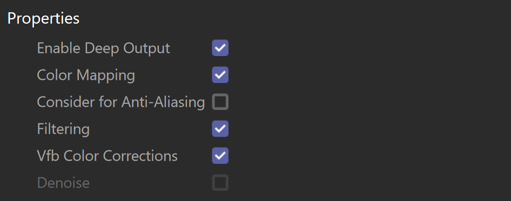The image size is (511, 201).
Task: Uncheck Vfb Color Corrections checkbox
Action: pyautogui.click(x=220, y=156)
